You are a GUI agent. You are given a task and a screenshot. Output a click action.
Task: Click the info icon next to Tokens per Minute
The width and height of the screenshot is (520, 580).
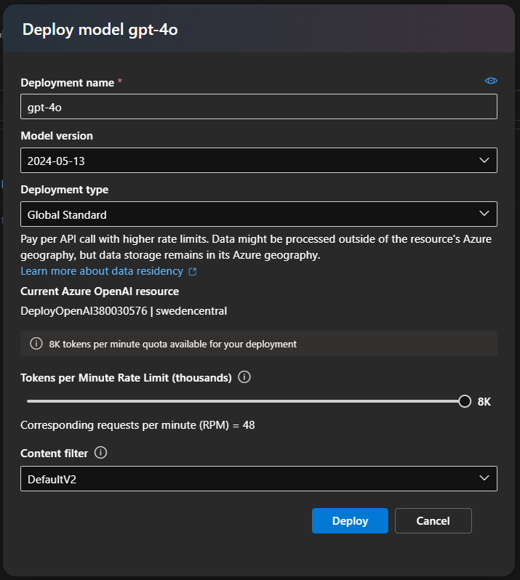(x=244, y=377)
